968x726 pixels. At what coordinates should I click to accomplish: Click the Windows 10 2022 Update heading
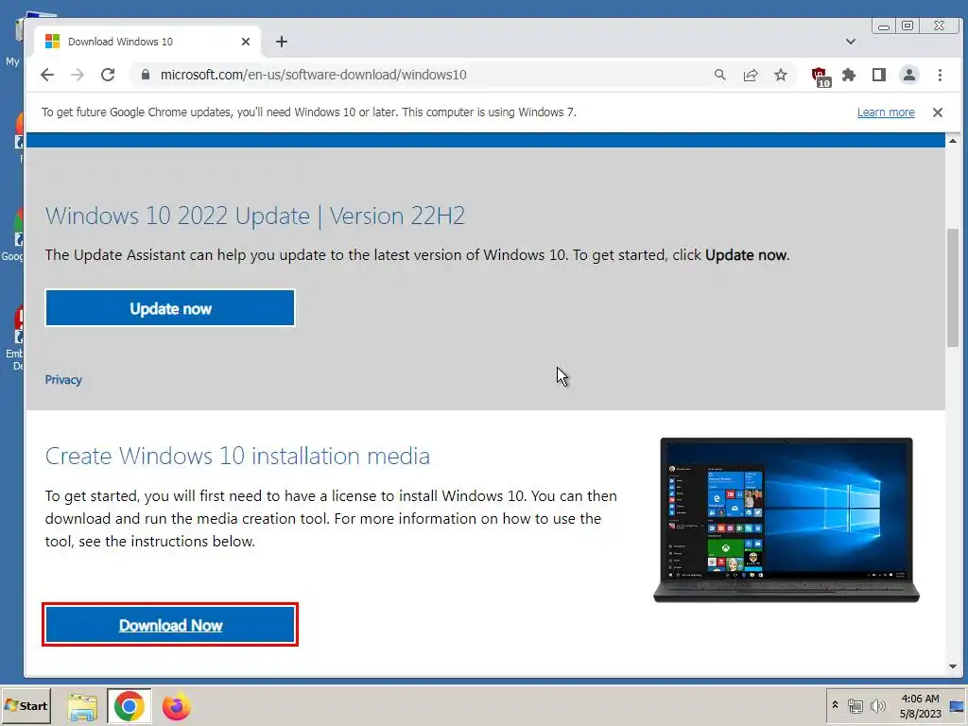255,216
